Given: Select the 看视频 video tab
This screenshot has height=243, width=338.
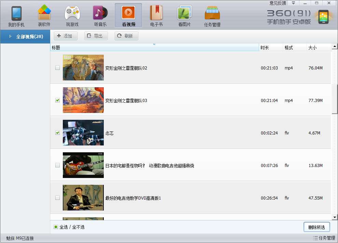Looking at the screenshot, I should (128, 16).
